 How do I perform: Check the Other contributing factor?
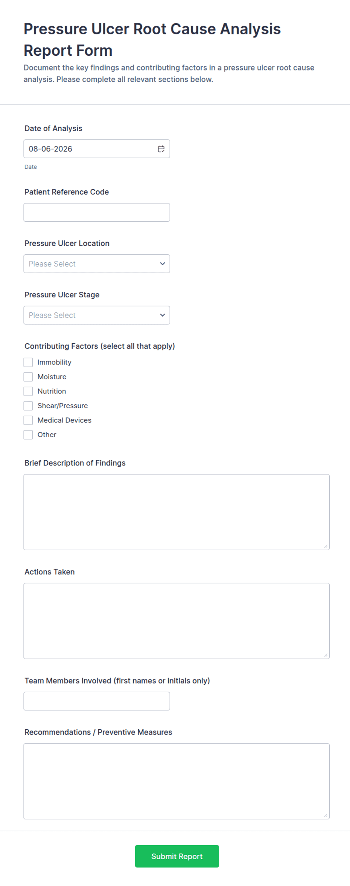pos(28,435)
